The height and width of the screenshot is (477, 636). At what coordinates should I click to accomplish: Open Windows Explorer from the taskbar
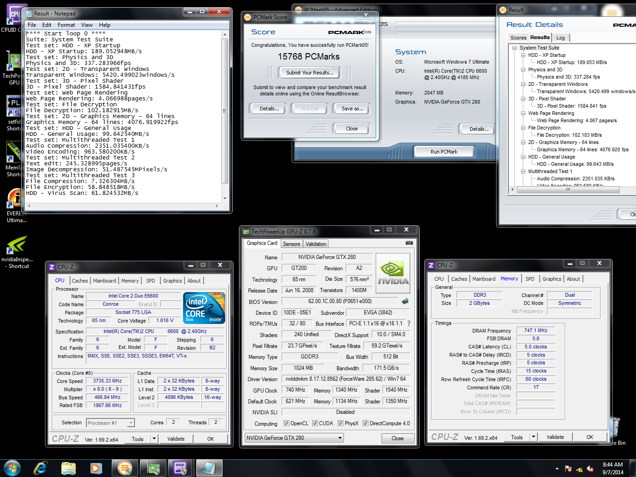coord(69,468)
